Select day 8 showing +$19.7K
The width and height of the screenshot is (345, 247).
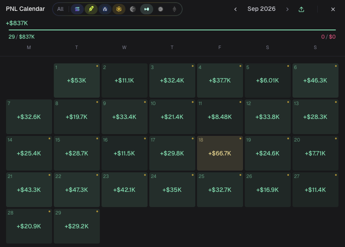[x=77, y=117]
